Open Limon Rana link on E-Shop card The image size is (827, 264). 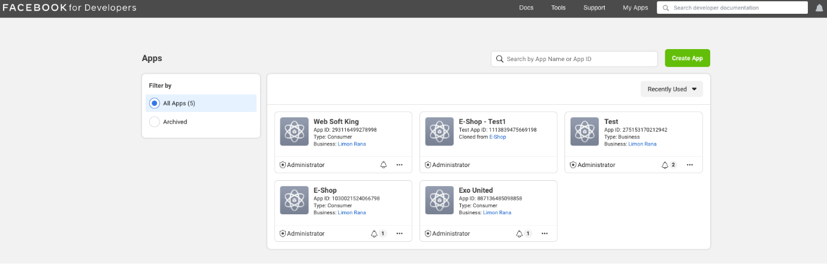351,213
